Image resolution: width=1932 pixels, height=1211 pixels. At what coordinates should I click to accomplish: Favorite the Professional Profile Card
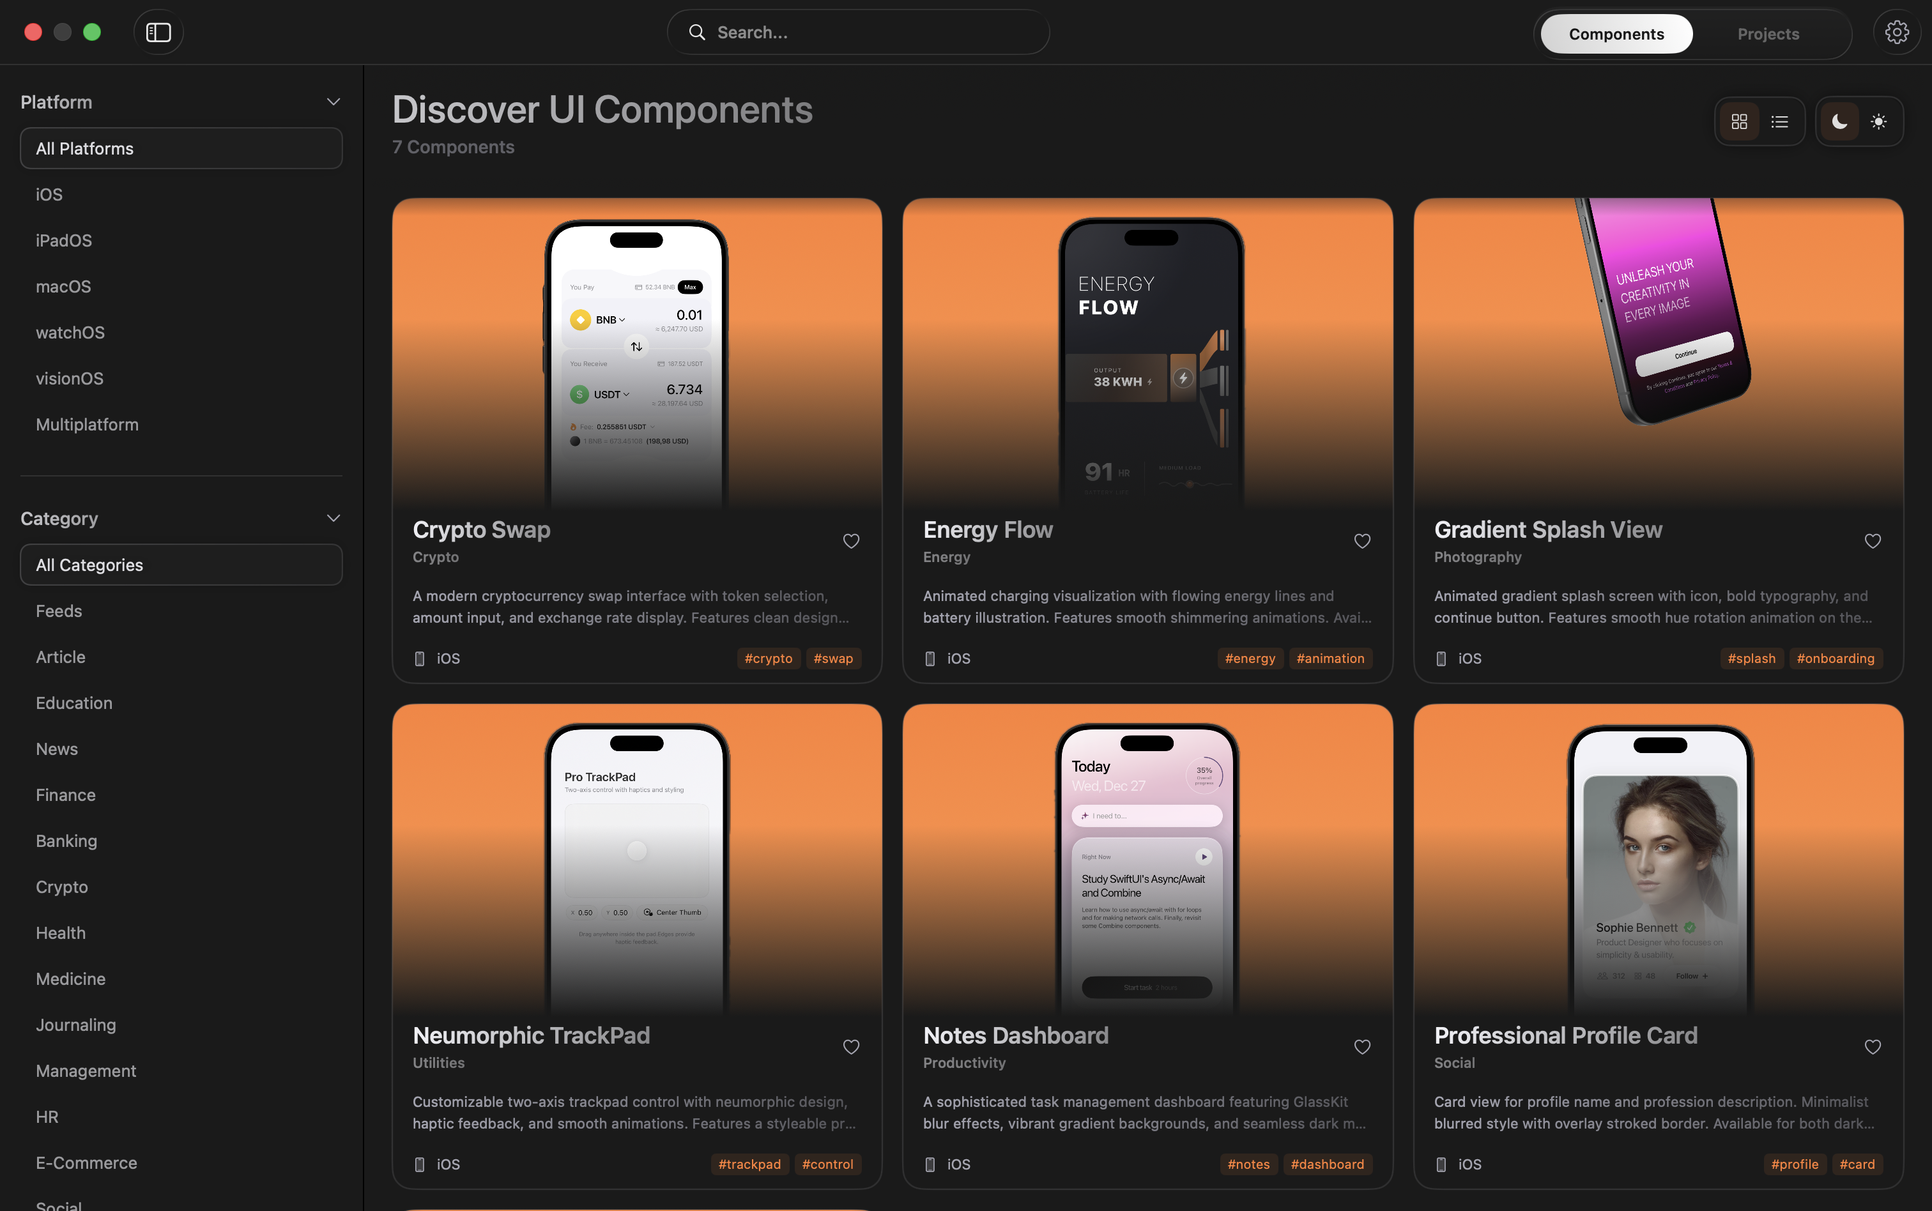click(x=1873, y=1046)
